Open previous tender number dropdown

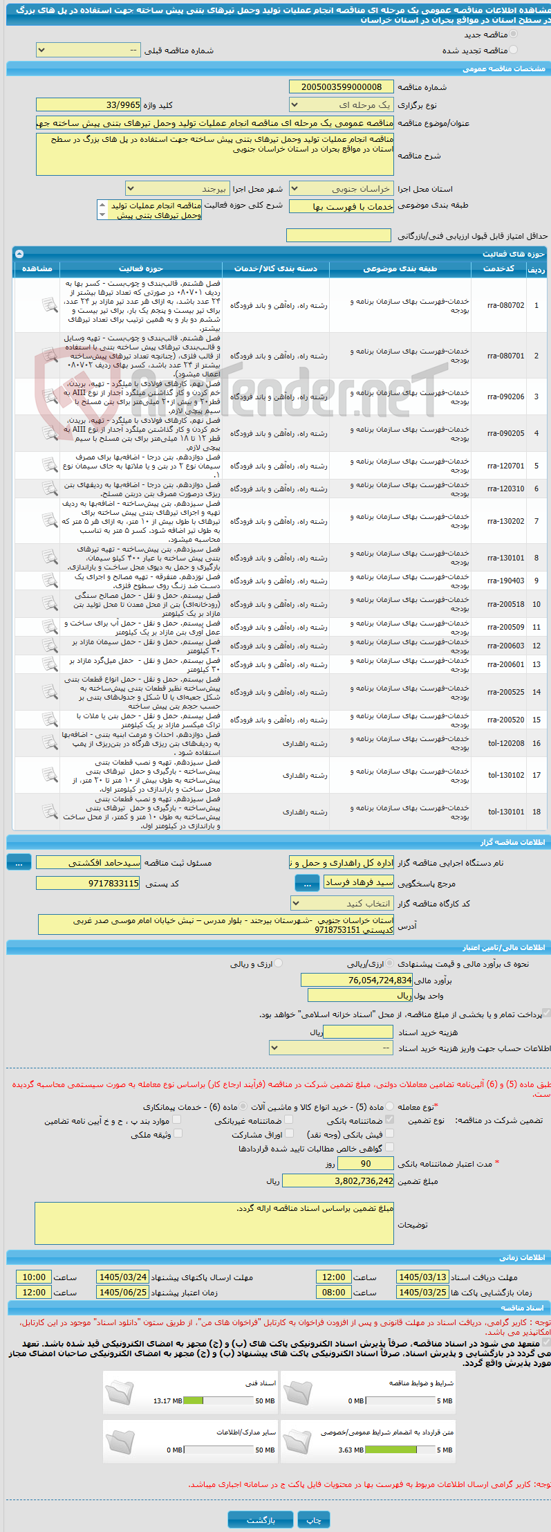tap(88, 51)
